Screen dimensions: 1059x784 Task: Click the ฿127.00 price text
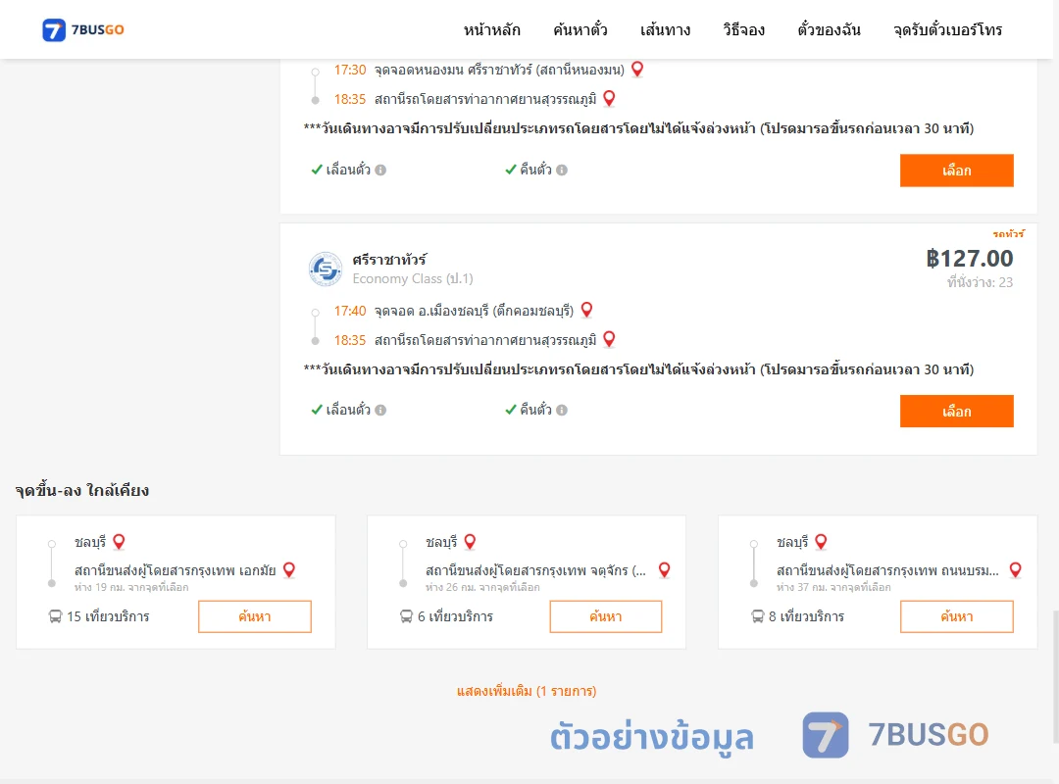[x=969, y=259]
